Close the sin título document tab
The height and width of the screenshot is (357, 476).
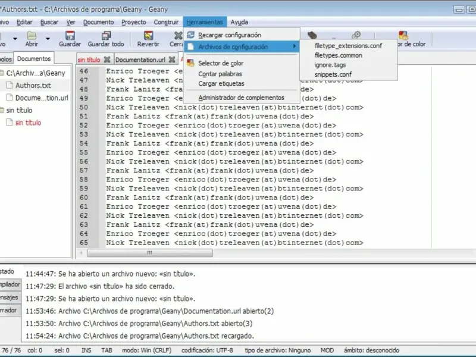pyautogui.click(x=107, y=59)
